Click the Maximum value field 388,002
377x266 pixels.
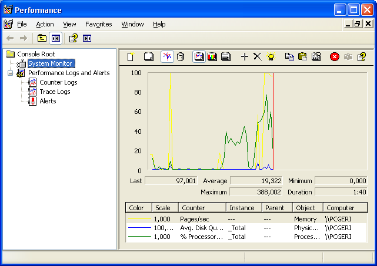(256, 192)
